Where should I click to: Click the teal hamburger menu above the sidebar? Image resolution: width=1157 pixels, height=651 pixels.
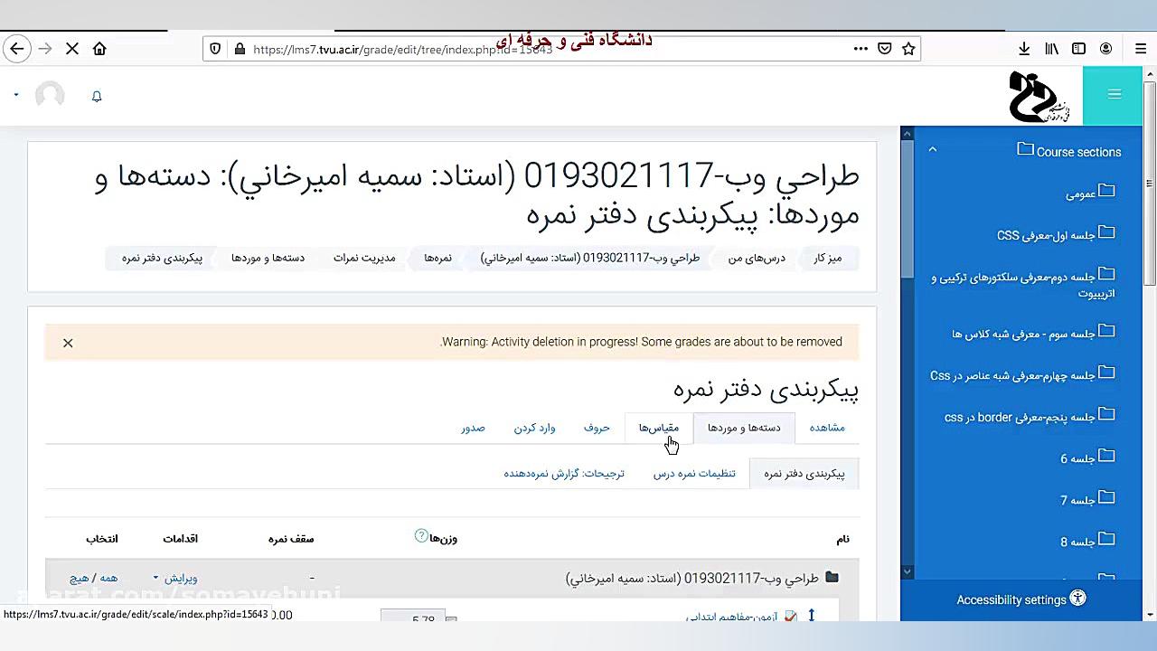pos(1115,95)
